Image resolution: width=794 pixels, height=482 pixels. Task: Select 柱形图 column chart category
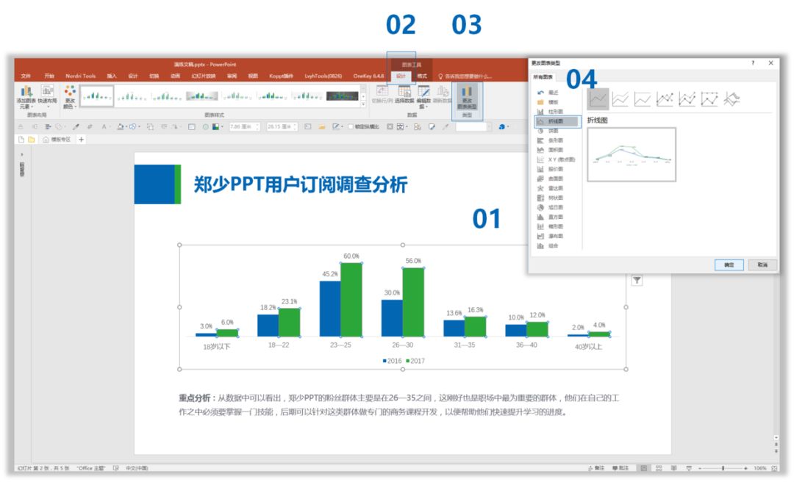click(x=551, y=112)
